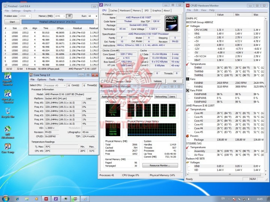This screenshot has height=202, width=270.
Task: Click the Core Temp title bar icon
Action: click(x=31, y=75)
